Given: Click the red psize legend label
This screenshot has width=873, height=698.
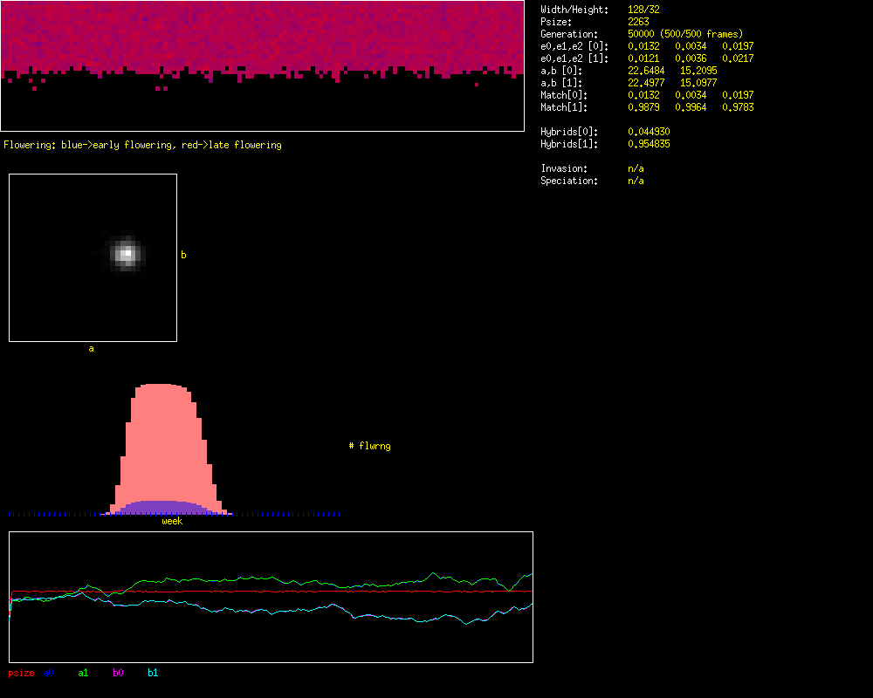Looking at the screenshot, I should point(21,674).
